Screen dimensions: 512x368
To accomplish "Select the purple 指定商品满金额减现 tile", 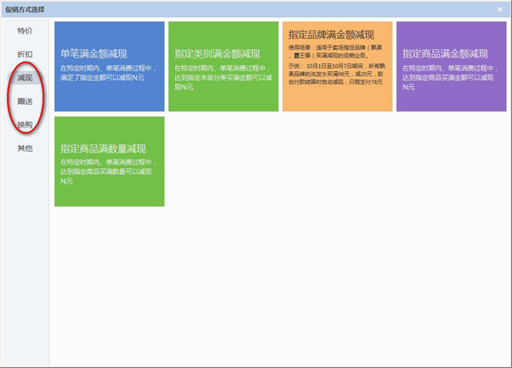I will [451, 66].
